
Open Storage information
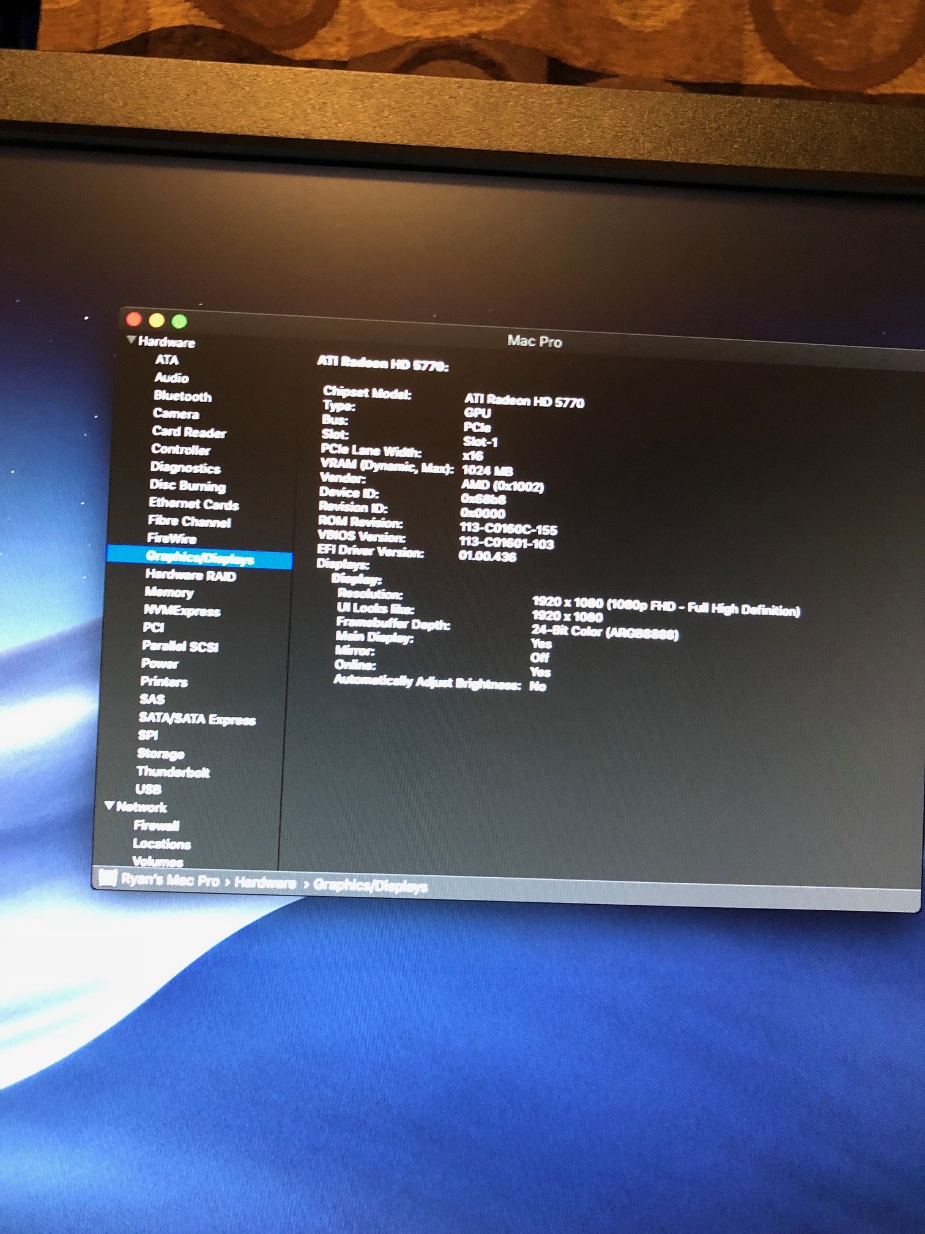coord(161,754)
